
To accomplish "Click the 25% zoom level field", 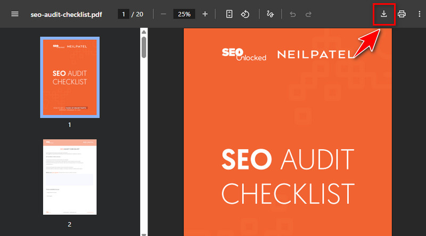I will [x=184, y=14].
